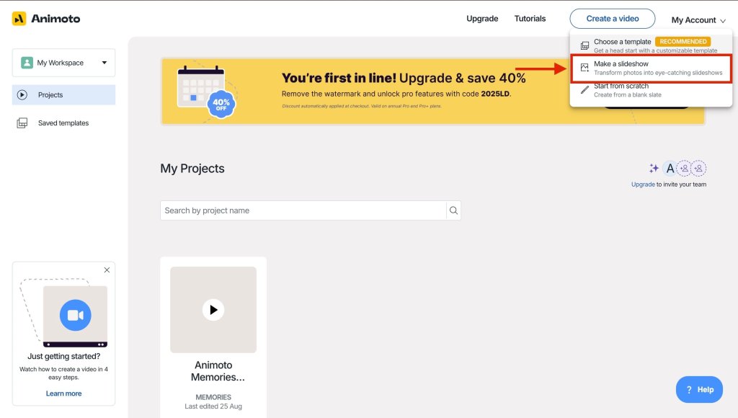
Task: Click the template icon in create menu
Action: 584,45
